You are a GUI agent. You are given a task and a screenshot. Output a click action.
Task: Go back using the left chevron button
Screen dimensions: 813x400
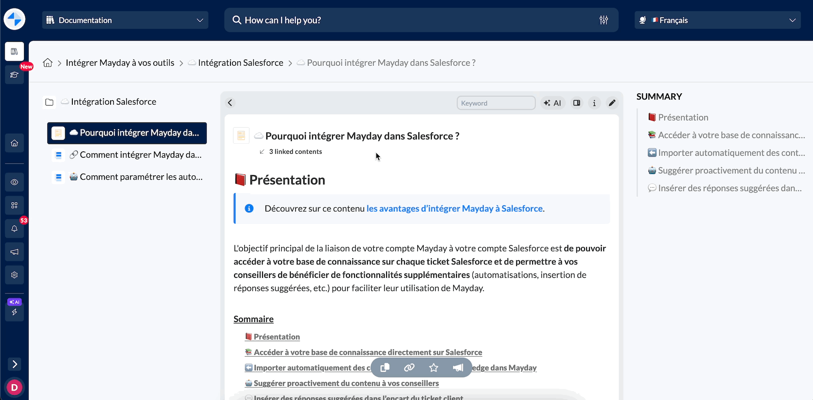(x=230, y=103)
